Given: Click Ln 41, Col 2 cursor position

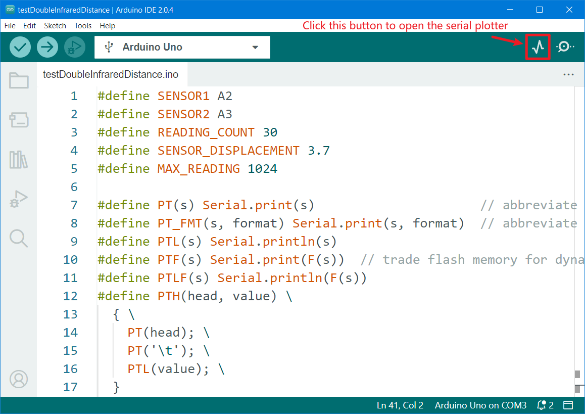Looking at the screenshot, I should point(400,405).
